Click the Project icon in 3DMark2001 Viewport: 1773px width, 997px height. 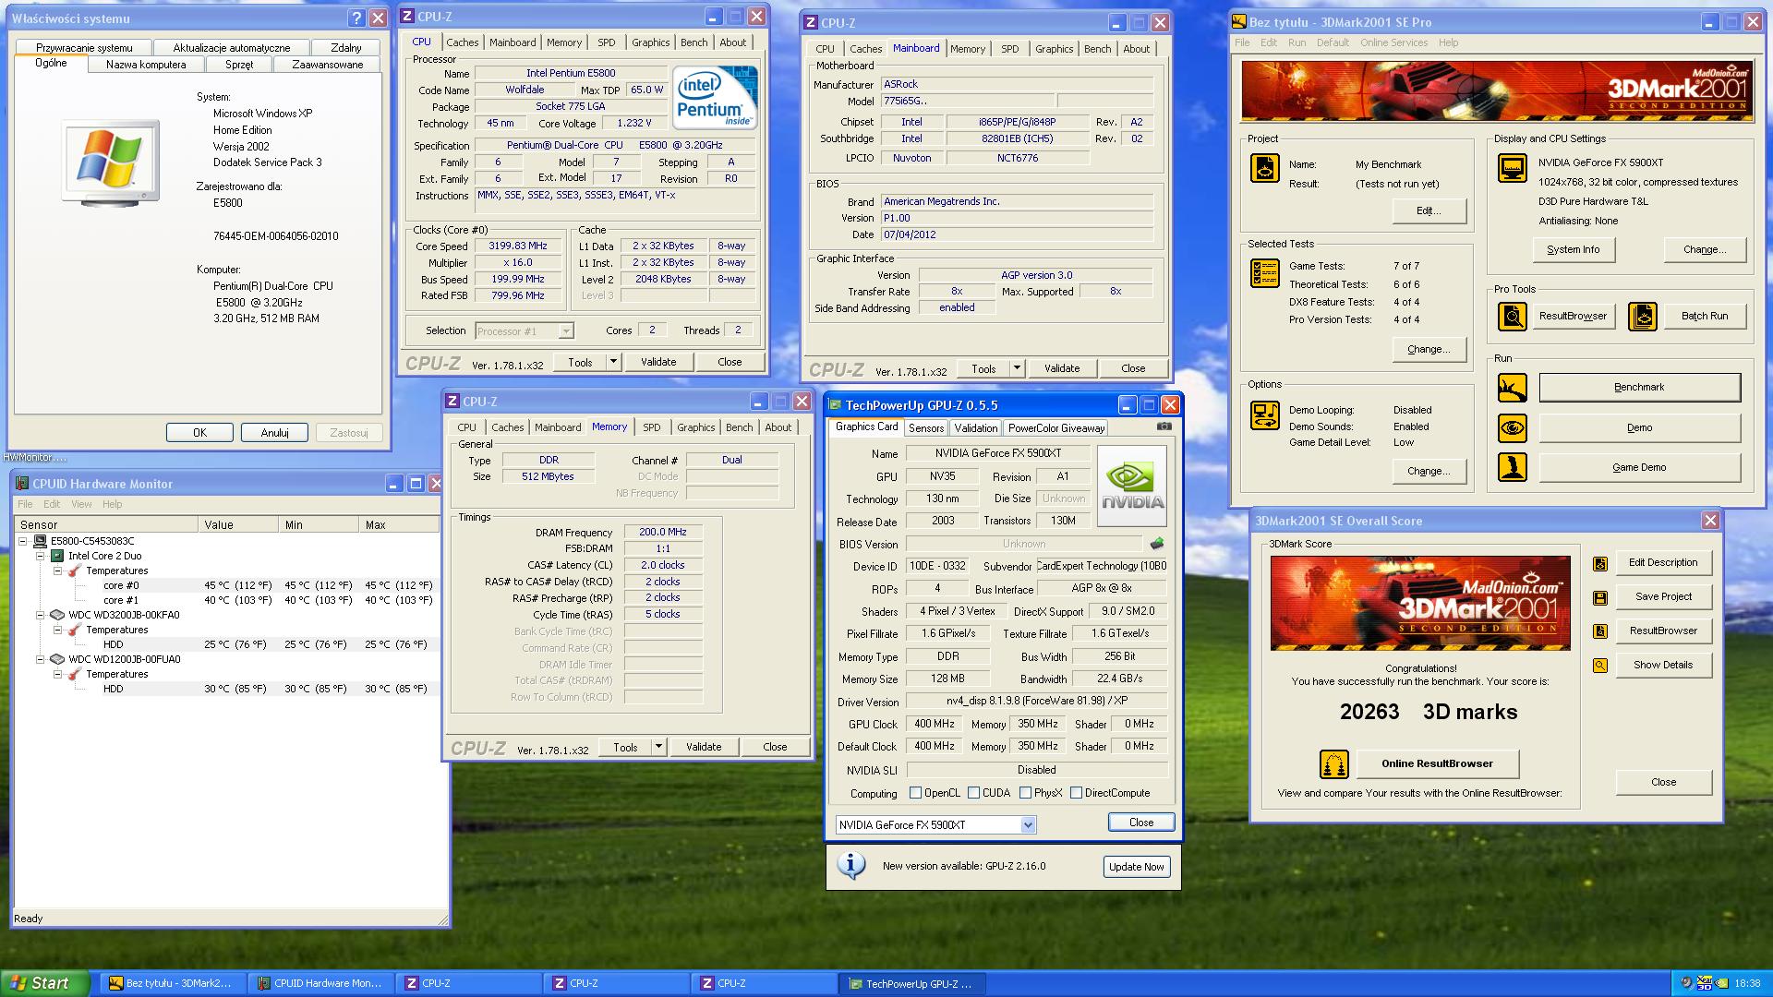click(x=1265, y=168)
